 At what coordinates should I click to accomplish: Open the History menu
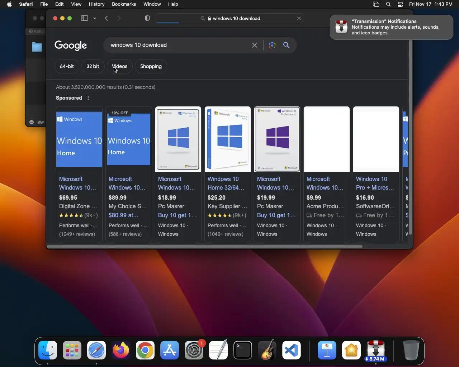[x=96, y=4]
